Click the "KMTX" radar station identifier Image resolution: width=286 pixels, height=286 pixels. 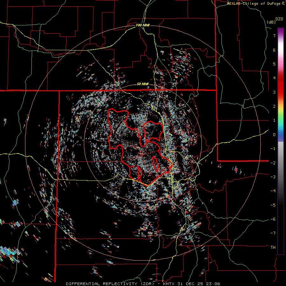168,284
